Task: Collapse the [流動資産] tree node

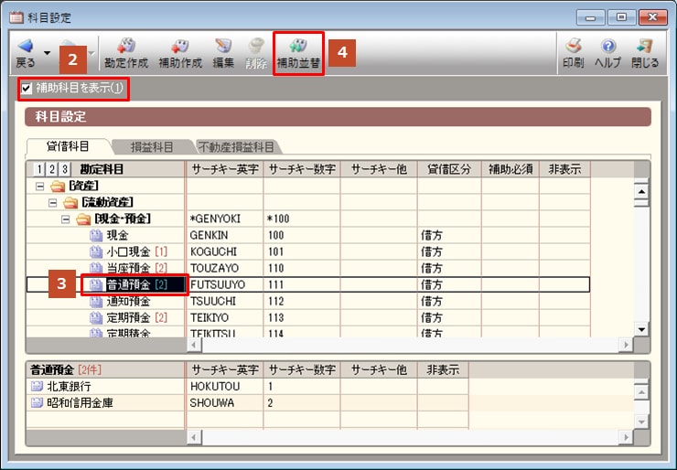Action: (53, 203)
